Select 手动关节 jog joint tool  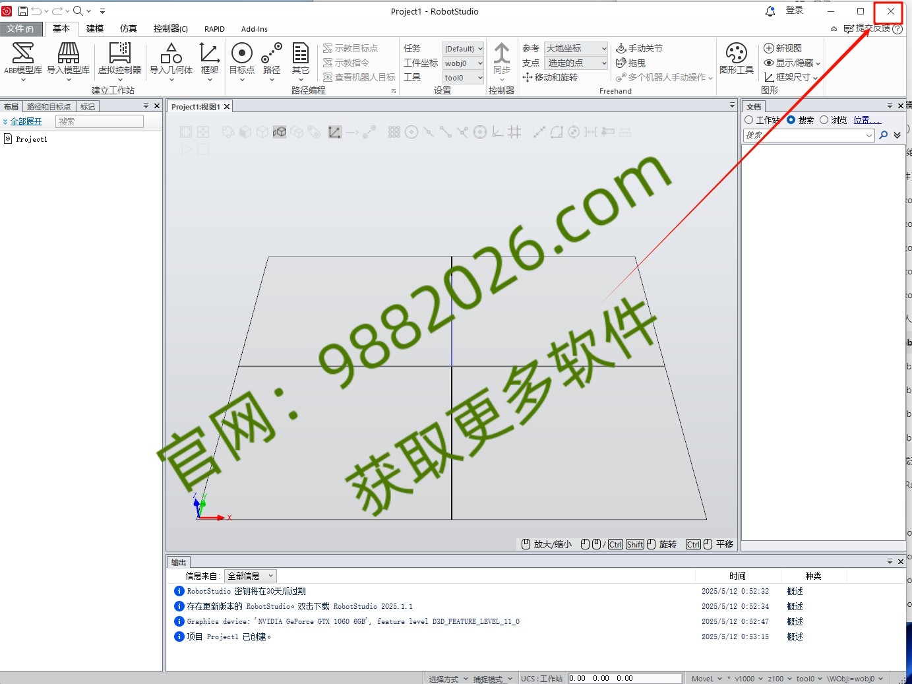point(639,48)
